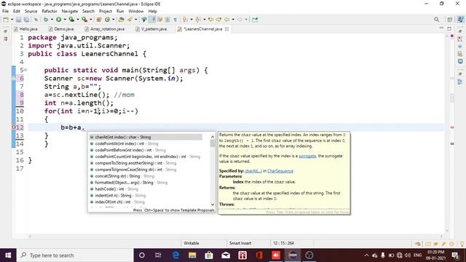
Task: Click the Save toolbar icon
Action: click(x=18, y=20)
